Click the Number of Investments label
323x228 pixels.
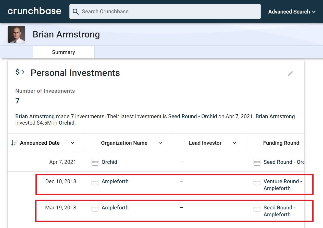tap(45, 91)
